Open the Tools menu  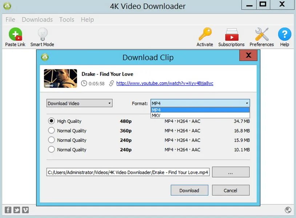pos(67,19)
